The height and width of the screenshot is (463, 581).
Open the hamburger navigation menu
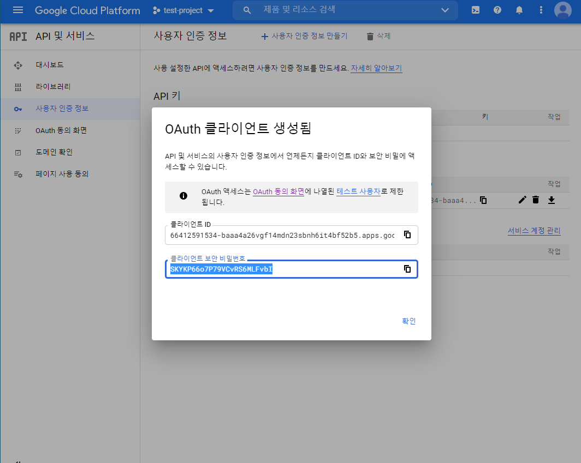tap(18, 10)
